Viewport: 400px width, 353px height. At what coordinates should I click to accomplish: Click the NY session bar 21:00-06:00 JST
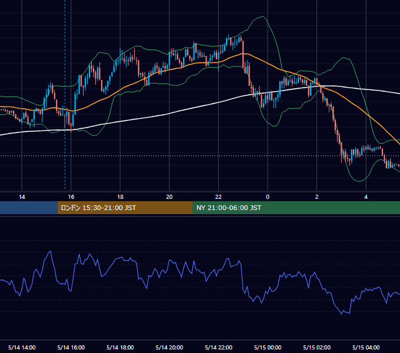296,208
